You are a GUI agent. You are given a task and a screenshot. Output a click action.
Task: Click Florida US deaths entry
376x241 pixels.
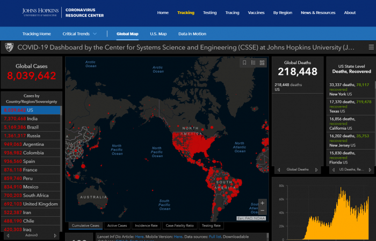[350, 158]
